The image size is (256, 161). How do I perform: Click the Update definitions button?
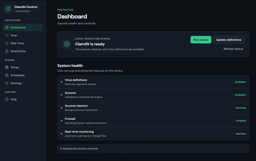229,40
